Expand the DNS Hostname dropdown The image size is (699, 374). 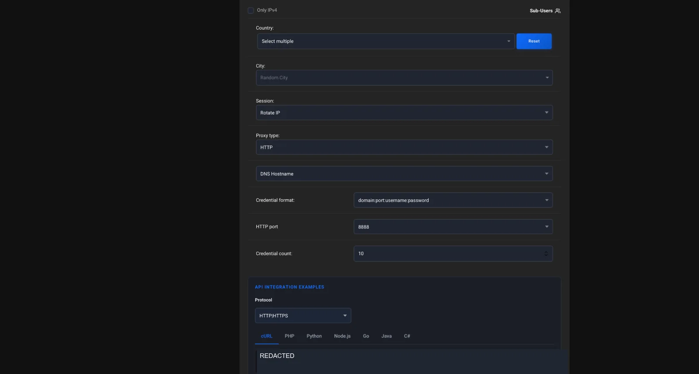[x=404, y=174]
